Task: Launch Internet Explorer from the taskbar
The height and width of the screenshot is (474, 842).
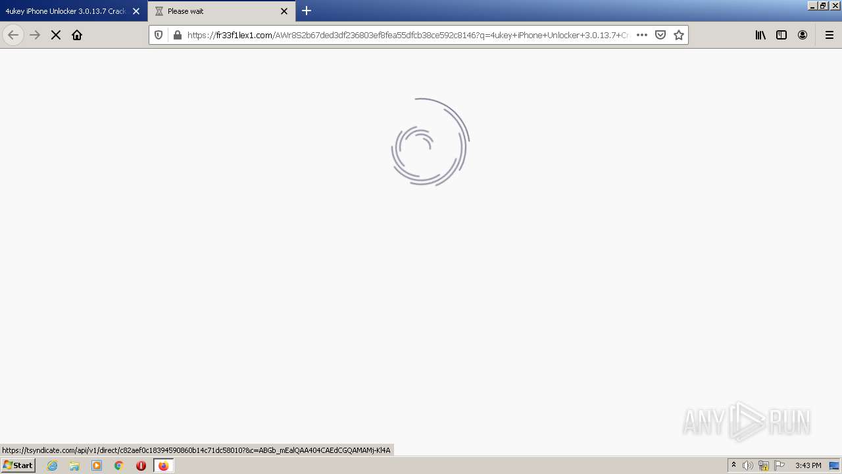Action: pos(53,465)
